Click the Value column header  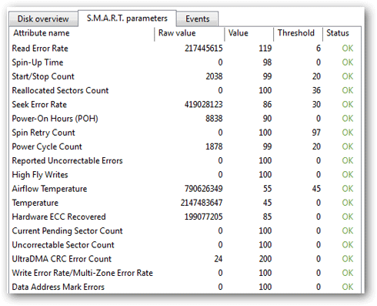click(249, 33)
